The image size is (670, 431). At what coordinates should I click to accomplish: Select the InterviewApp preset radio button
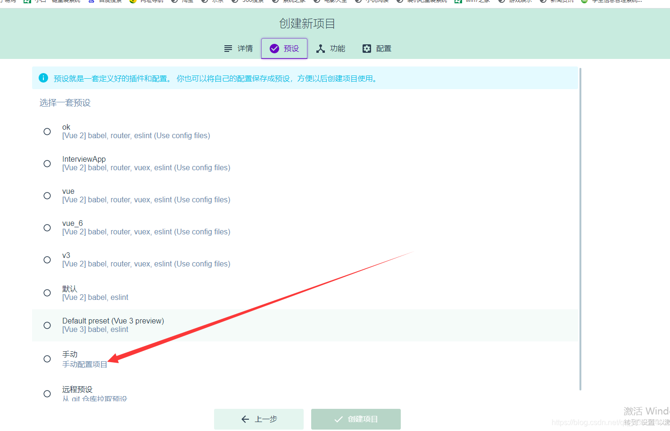click(x=47, y=164)
